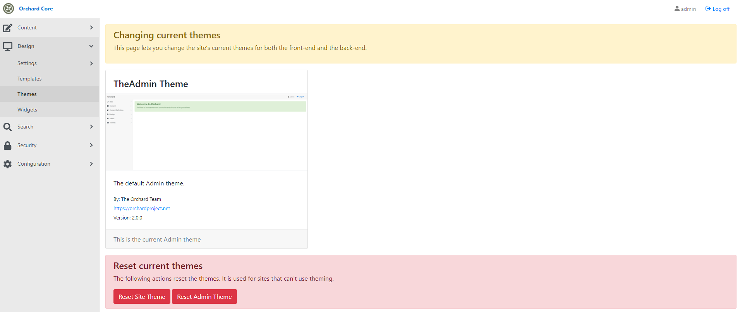
Task: Open the Security menu item
Action: pyautogui.click(x=50, y=145)
